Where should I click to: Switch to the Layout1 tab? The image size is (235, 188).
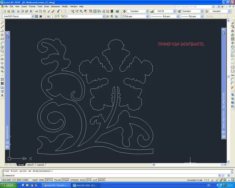click(x=30, y=165)
